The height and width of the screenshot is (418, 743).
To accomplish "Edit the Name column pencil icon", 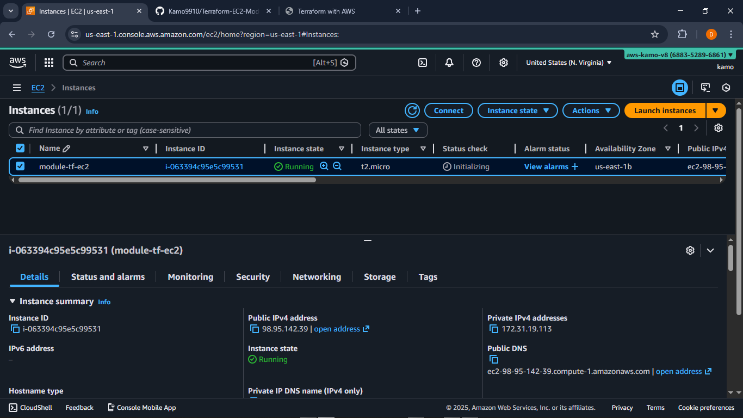I will tap(66, 149).
